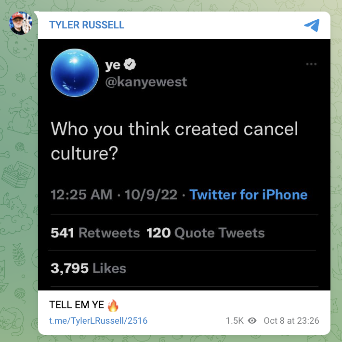View the 541 Retweets list
Viewport: 342px width, 342px height.
(95, 233)
